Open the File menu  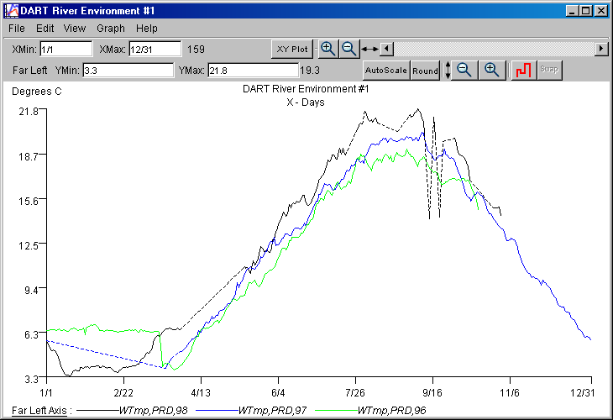coord(17,29)
